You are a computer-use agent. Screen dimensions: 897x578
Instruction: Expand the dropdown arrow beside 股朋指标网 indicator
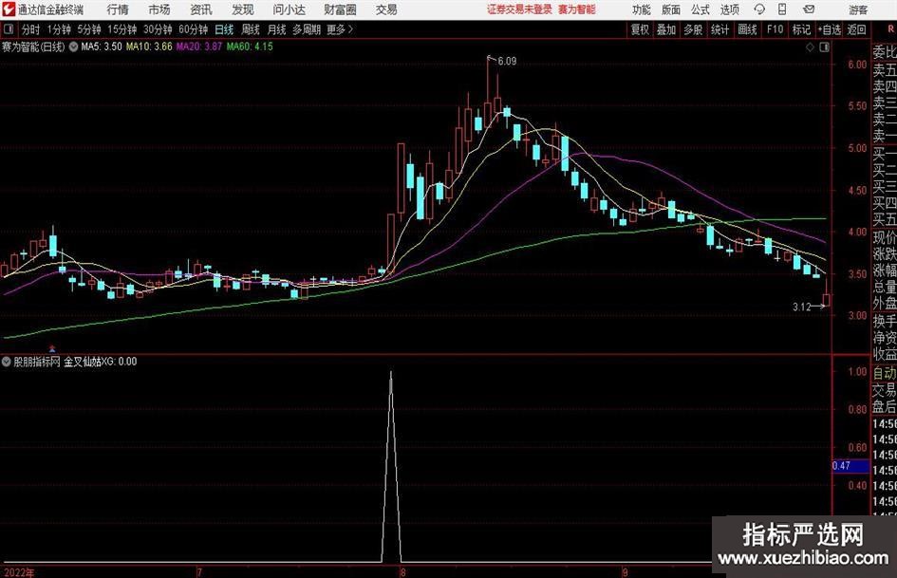tap(7, 362)
